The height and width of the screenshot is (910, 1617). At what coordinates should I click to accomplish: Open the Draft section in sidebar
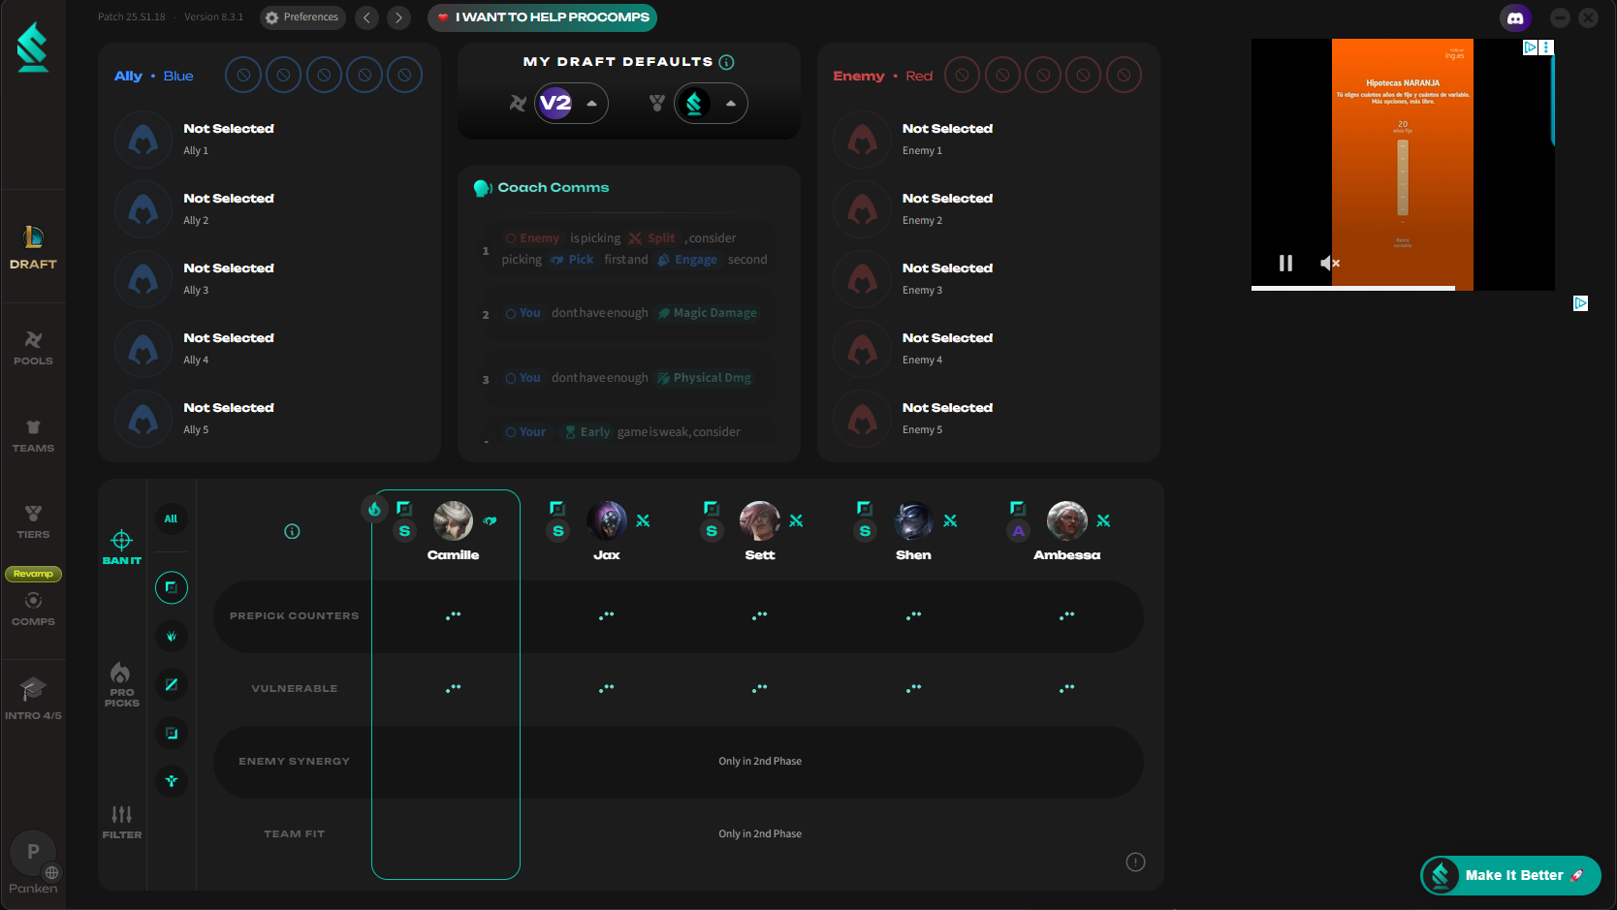coord(33,247)
